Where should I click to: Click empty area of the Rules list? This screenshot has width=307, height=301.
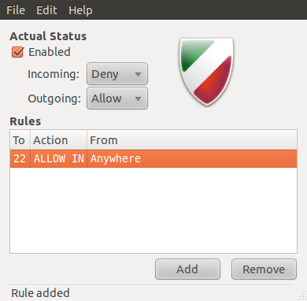[x=153, y=210]
